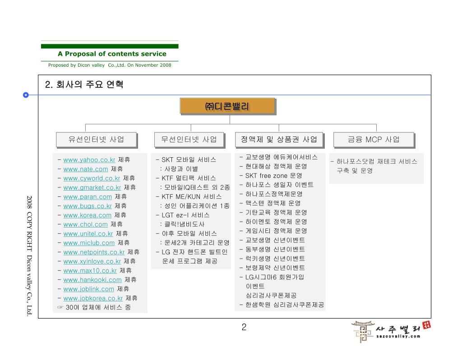Open the www.joblink.com link

point(89,289)
